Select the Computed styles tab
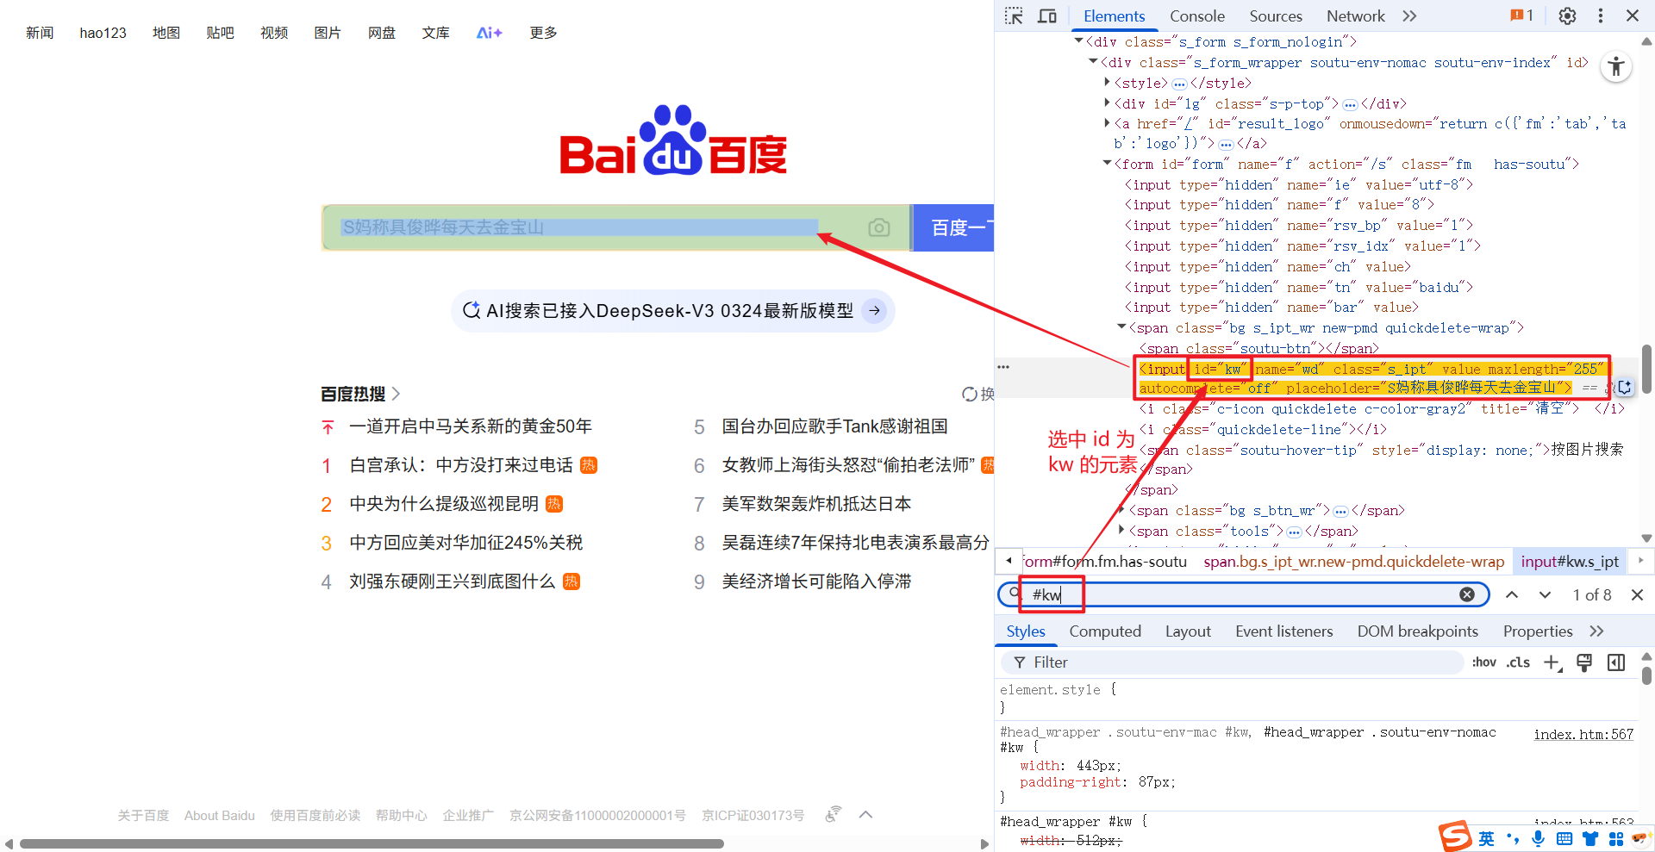Screen dimensions: 1655x852 (1105, 631)
